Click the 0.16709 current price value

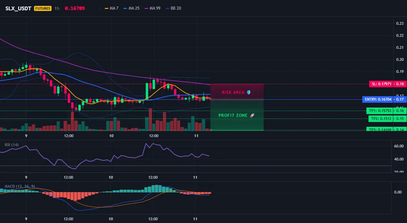coord(75,8)
